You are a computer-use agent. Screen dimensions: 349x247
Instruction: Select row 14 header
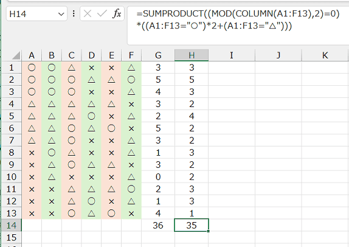click(x=12, y=225)
